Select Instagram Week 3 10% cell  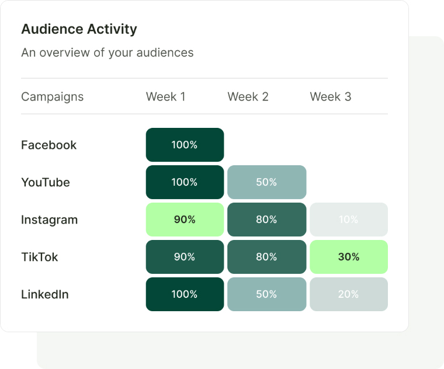tap(349, 220)
